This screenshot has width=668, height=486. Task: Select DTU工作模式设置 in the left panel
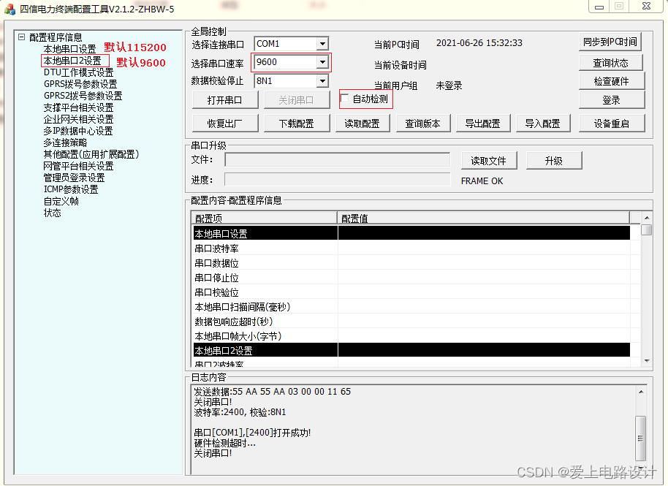tap(78, 72)
